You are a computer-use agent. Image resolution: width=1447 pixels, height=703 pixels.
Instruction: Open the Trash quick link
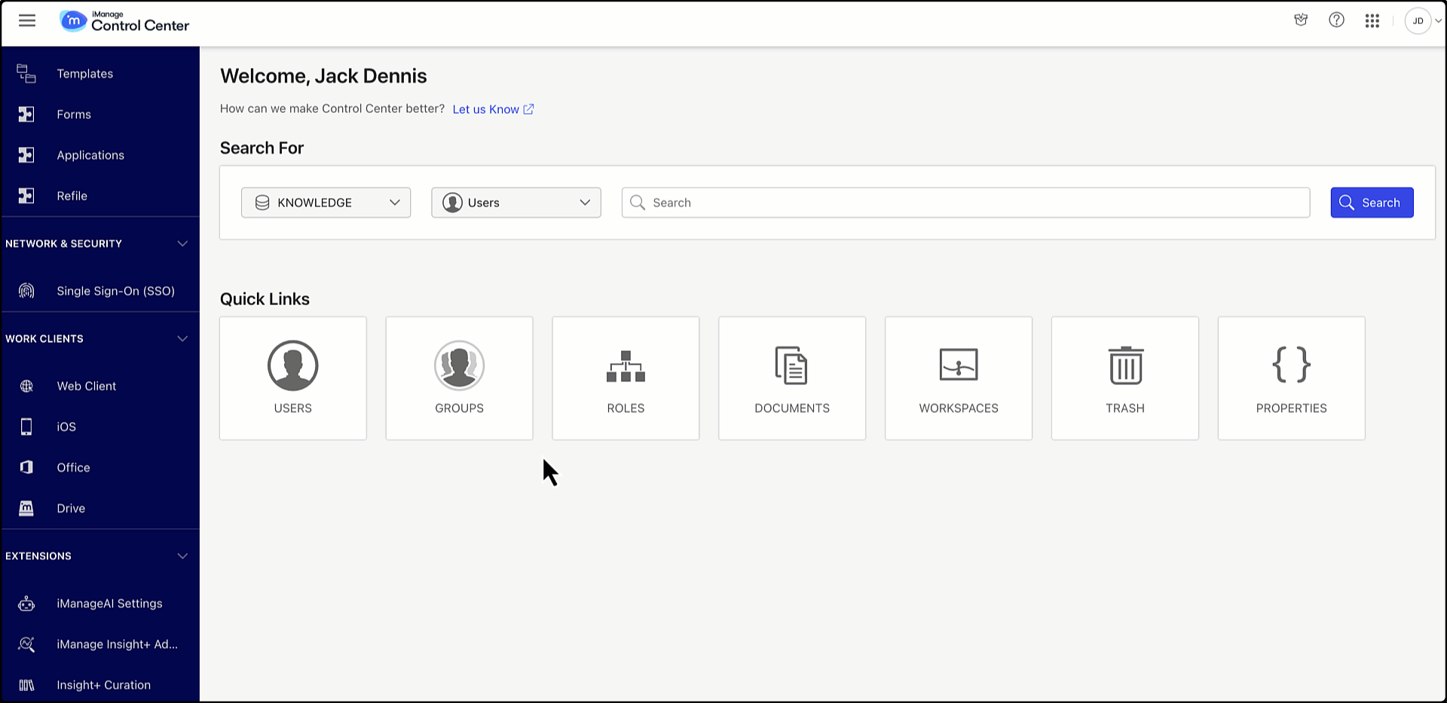1124,377
